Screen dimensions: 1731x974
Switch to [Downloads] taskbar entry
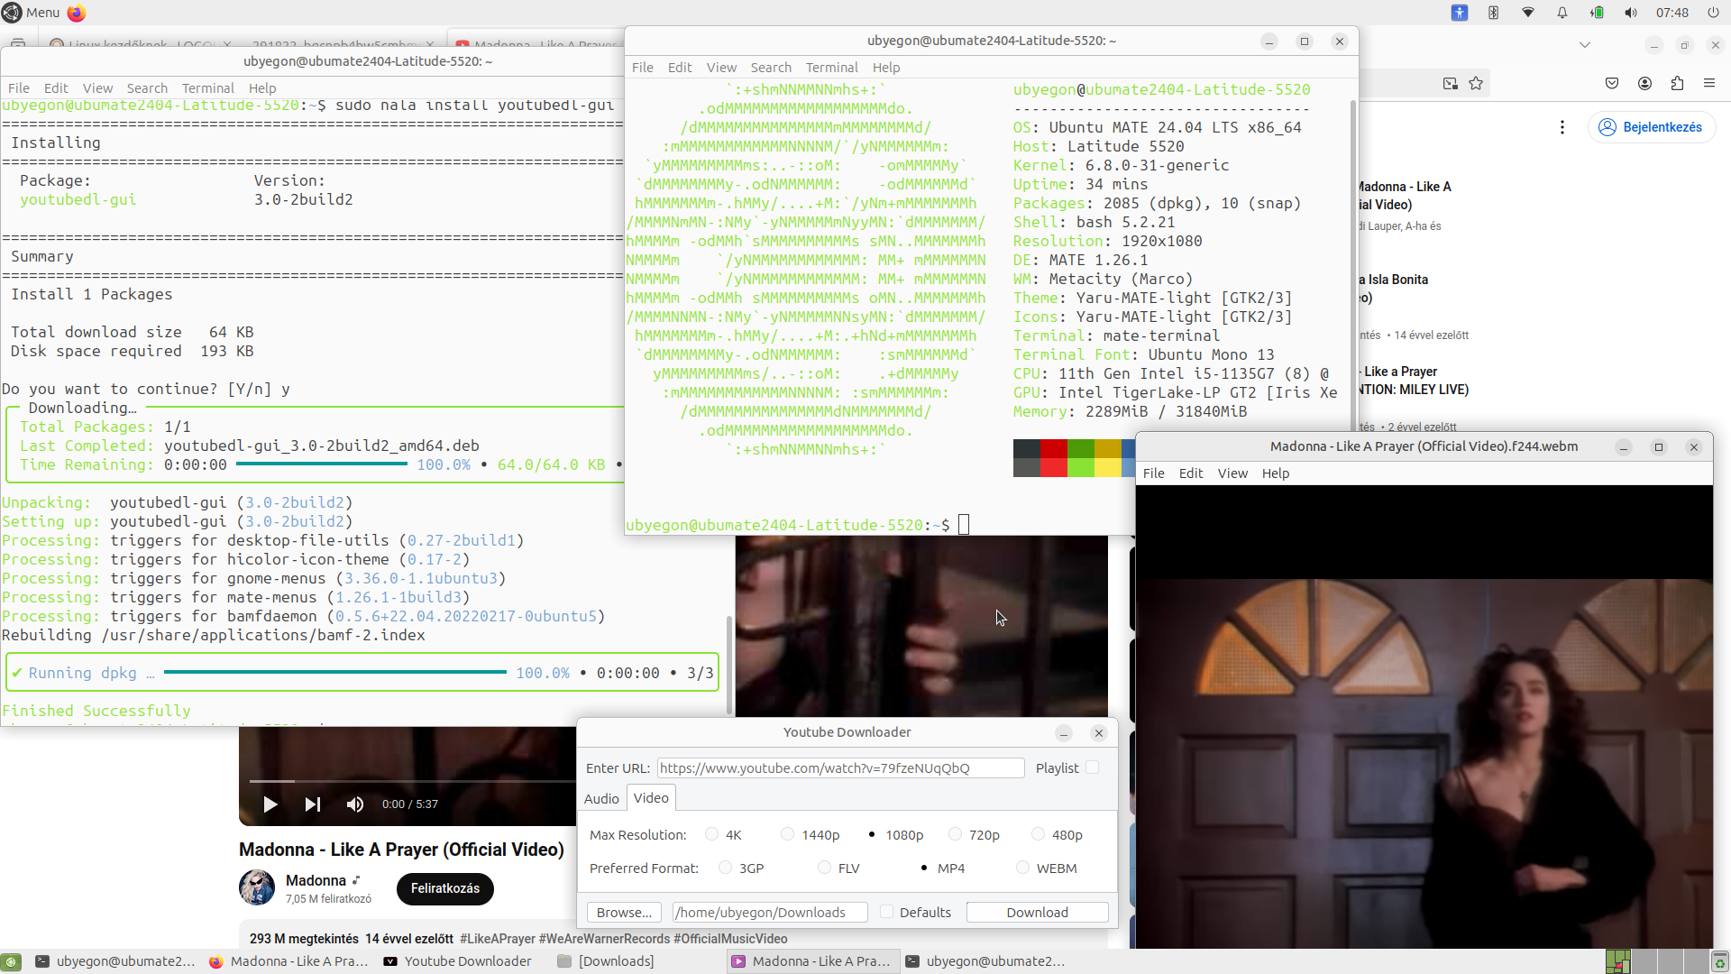point(606,961)
